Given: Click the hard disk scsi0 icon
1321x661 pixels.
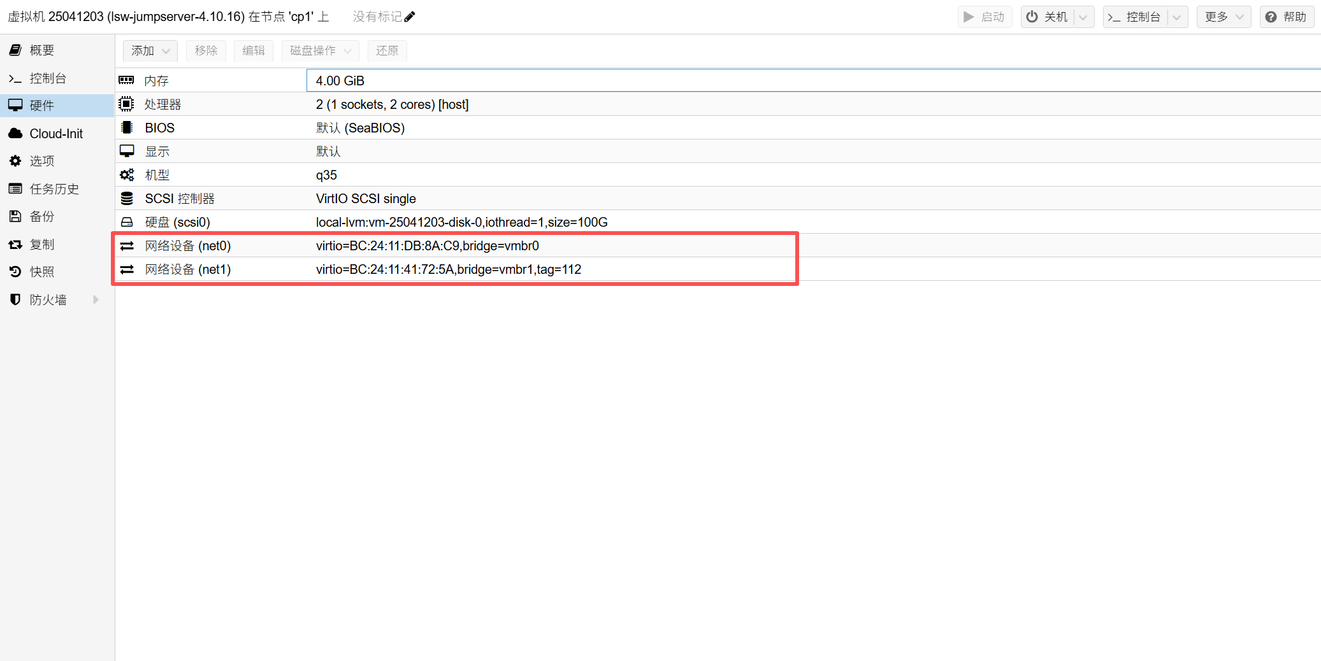Looking at the screenshot, I should tap(127, 222).
